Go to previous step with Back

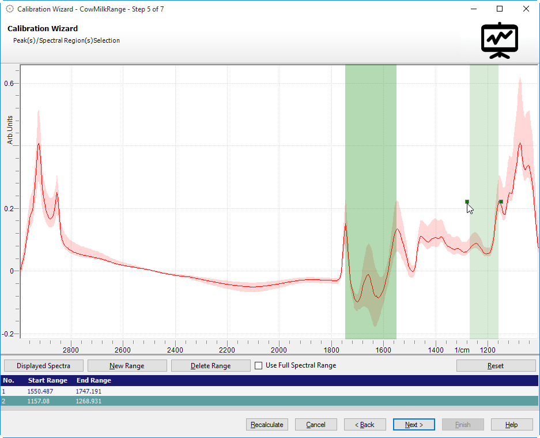pyautogui.click(x=365, y=425)
